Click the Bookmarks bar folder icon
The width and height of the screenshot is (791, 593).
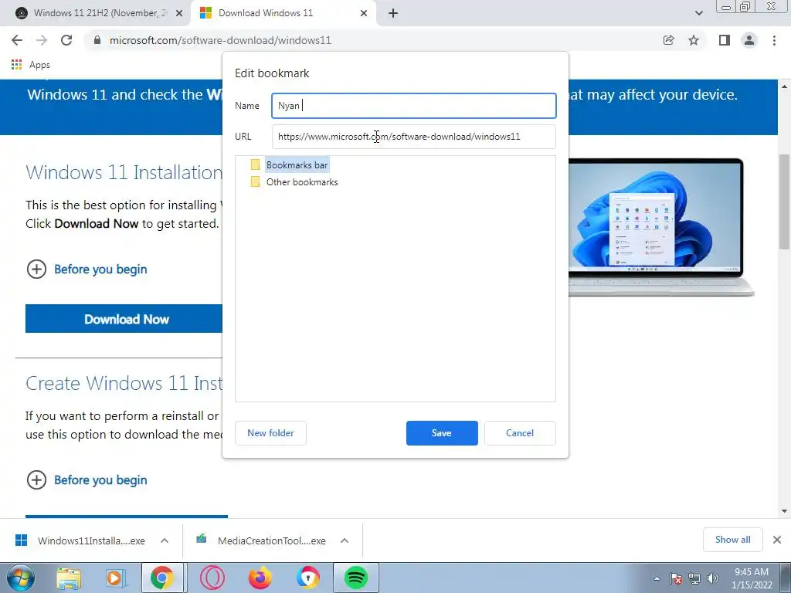tap(255, 165)
